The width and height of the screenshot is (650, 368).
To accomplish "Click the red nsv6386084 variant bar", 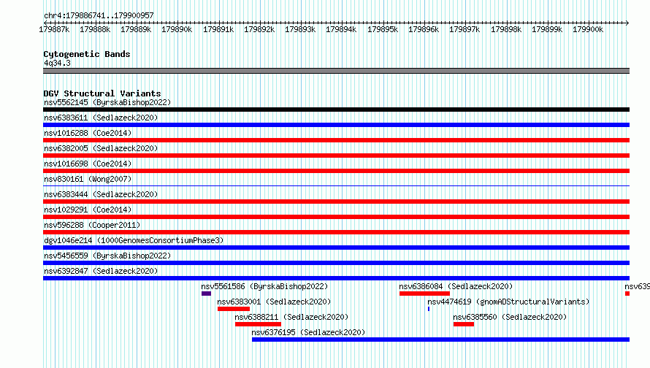I will pyautogui.click(x=424, y=294).
